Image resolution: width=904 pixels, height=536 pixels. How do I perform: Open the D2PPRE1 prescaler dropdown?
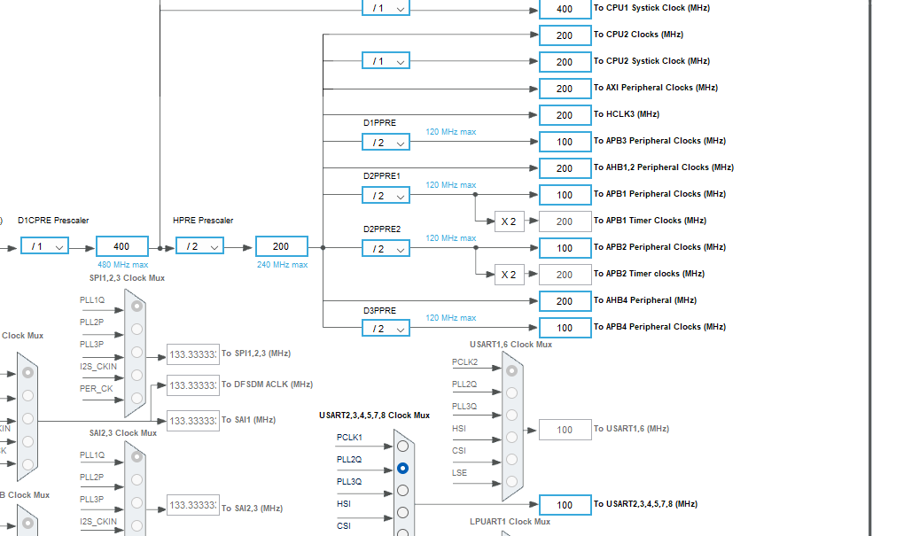click(x=385, y=195)
